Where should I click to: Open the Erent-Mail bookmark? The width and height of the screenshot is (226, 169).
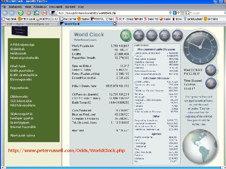[x=151, y=19]
